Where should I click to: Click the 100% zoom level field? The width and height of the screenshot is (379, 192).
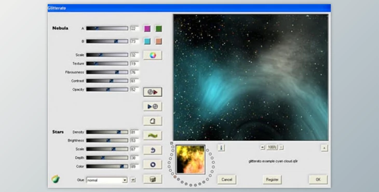[x=272, y=147]
